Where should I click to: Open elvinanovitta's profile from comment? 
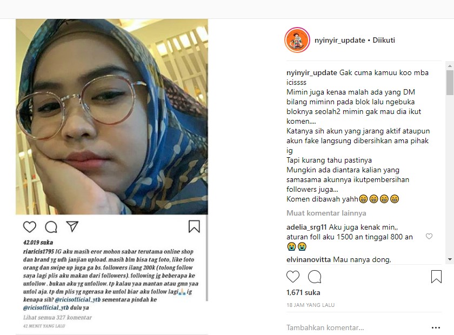309,259
